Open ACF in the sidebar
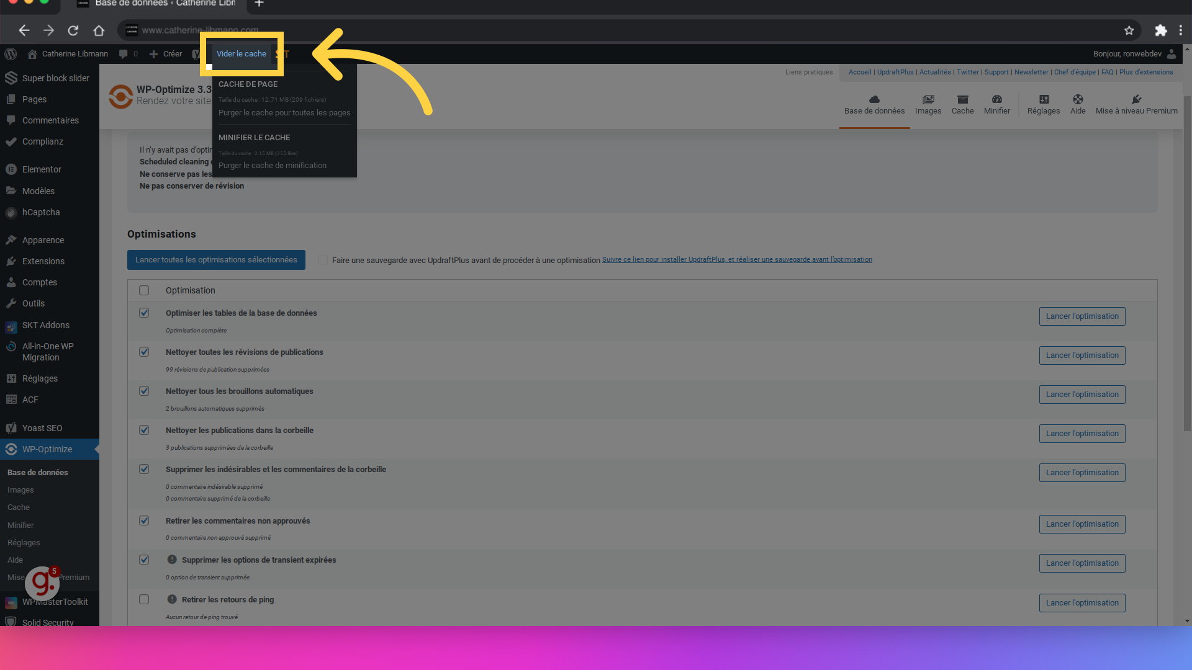 click(50, 400)
